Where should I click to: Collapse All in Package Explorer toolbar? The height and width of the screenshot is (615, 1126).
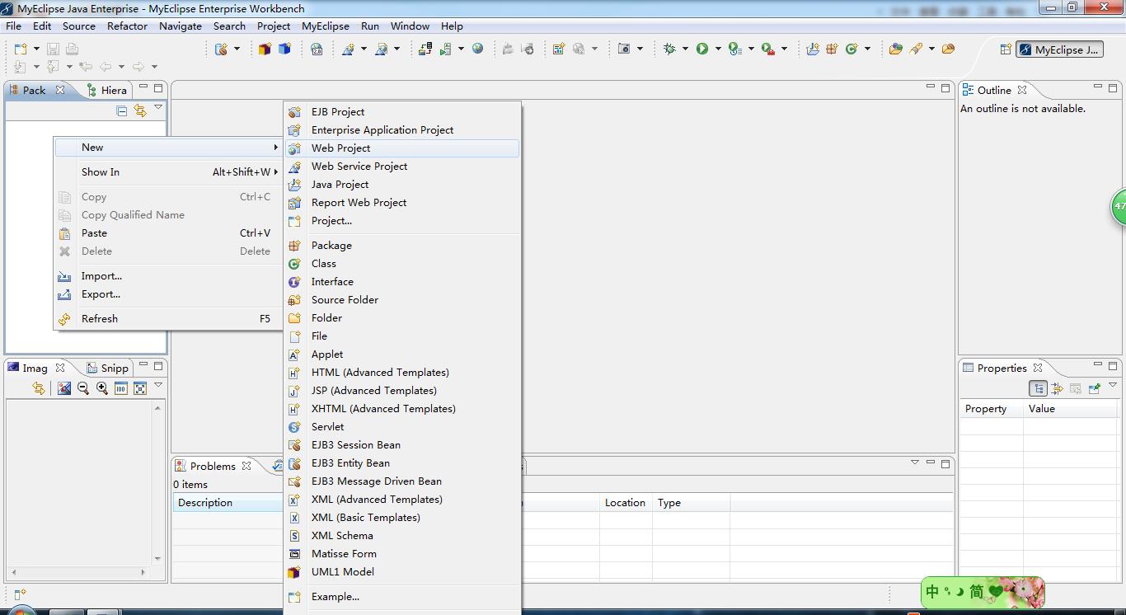122,110
